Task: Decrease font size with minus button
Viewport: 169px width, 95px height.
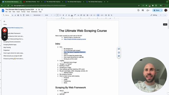Action: coord(55,15)
